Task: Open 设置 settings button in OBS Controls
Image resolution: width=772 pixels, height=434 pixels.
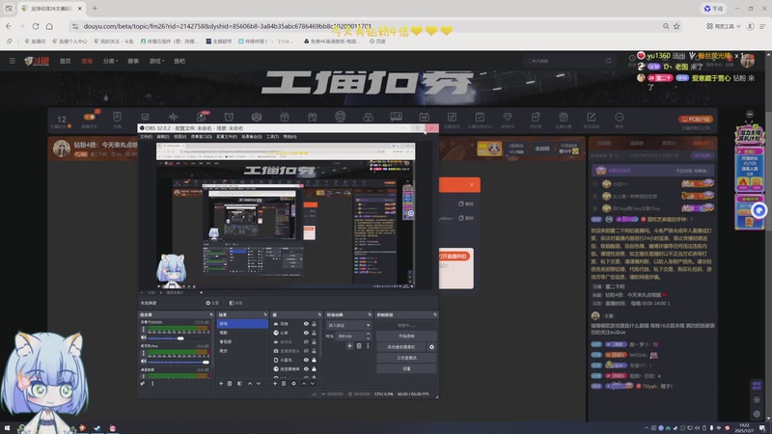Action: (x=406, y=368)
